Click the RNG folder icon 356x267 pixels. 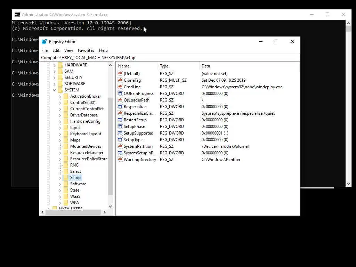coord(66,165)
